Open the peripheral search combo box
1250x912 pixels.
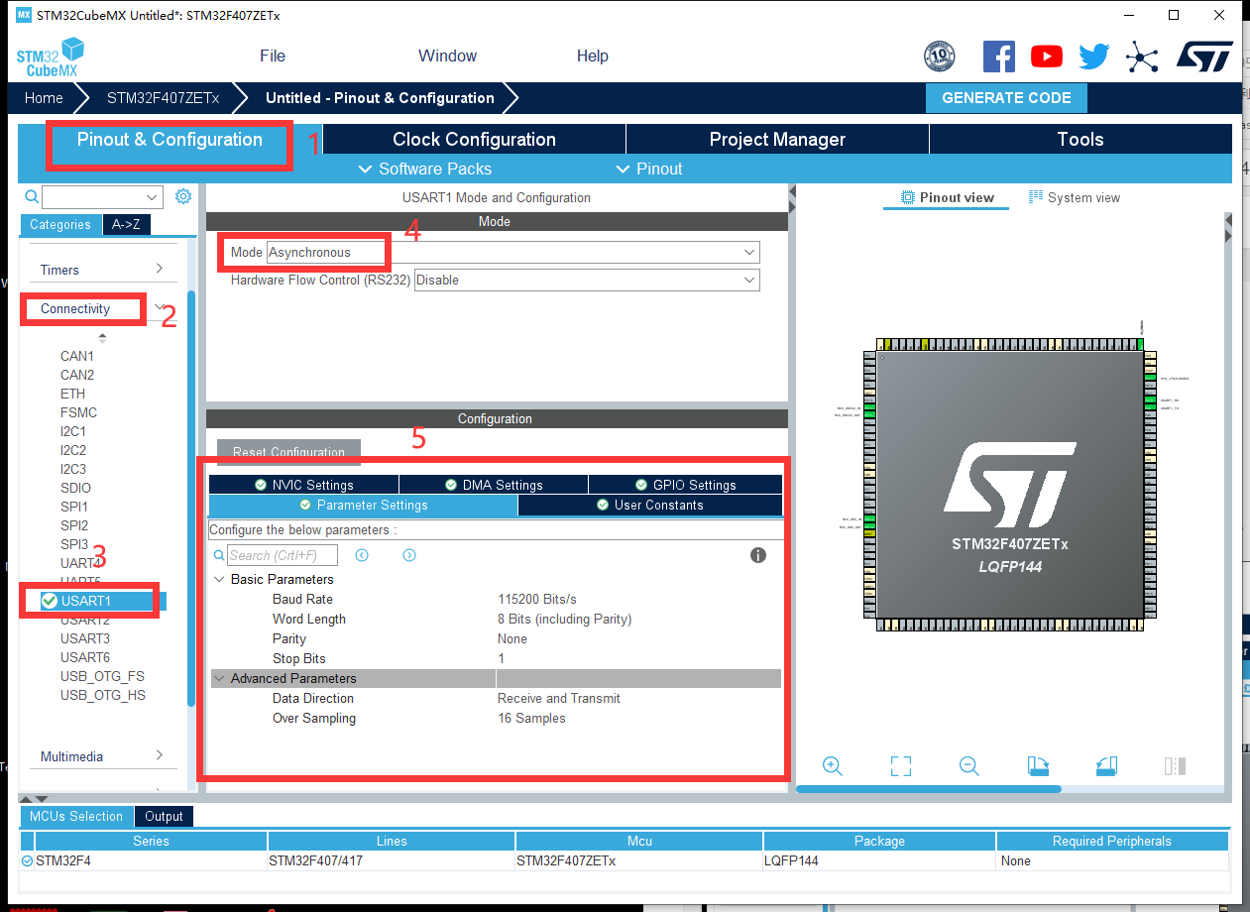point(102,196)
